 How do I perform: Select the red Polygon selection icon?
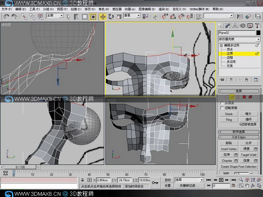244,97
